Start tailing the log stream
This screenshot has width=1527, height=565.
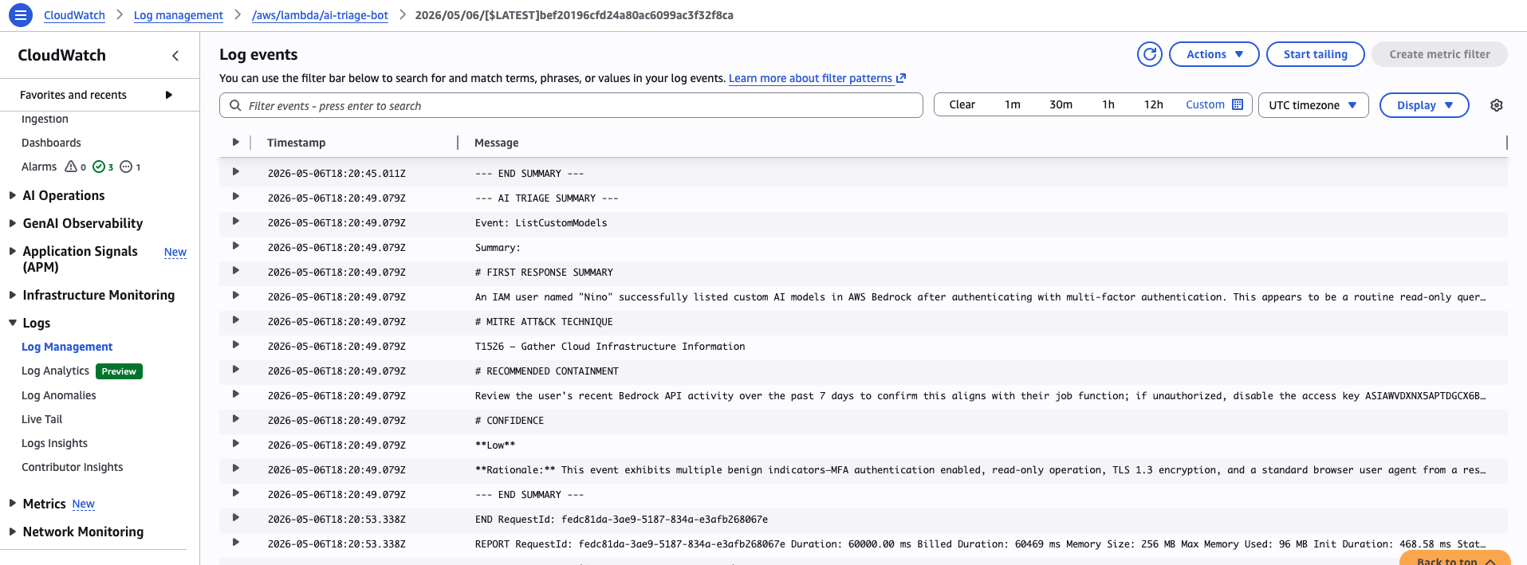tap(1315, 54)
